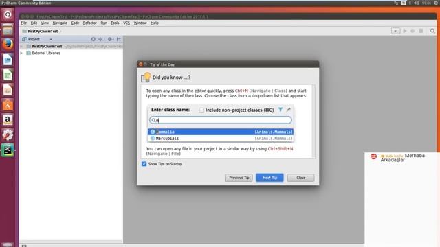Open the Edit menu

pos(34,23)
